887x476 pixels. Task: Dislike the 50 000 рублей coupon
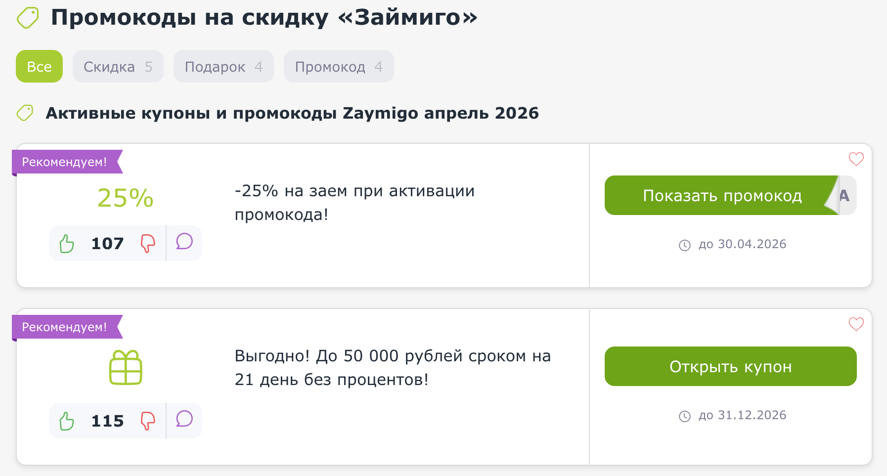pos(148,421)
